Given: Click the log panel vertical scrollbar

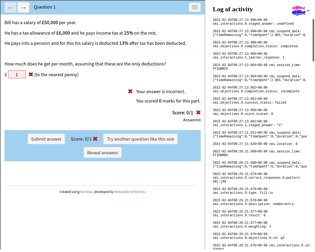Looking at the screenshot, I should pyautogui.click(x=313, y=40).
